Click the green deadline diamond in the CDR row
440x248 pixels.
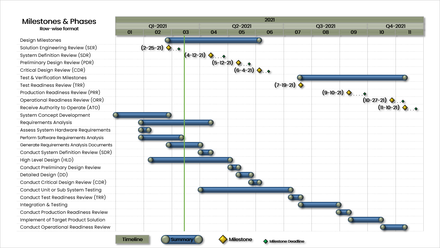(x=269, y=72)
